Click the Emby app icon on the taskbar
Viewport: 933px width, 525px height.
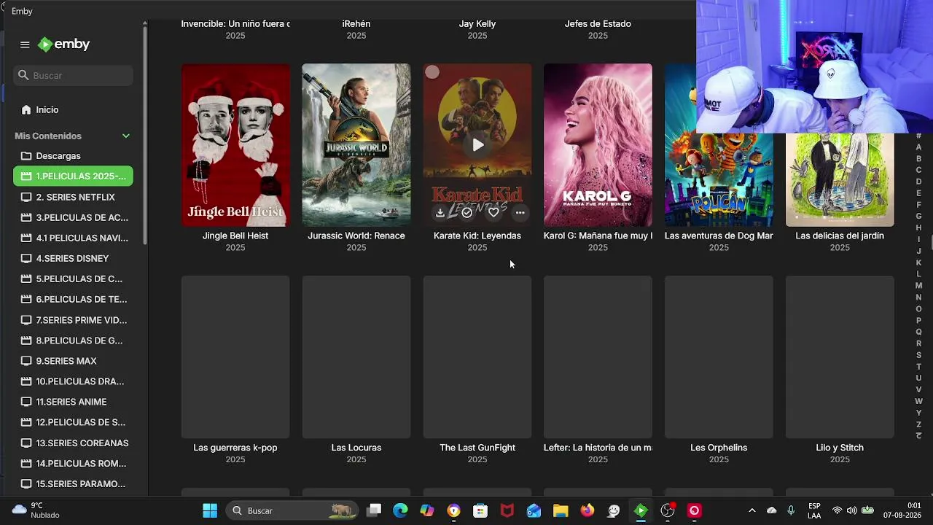pyautogui.click(x=641, y=510)
